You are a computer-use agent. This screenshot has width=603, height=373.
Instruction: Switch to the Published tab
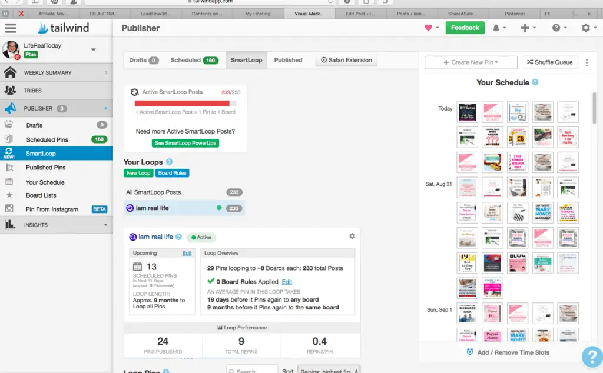point(288,61)
